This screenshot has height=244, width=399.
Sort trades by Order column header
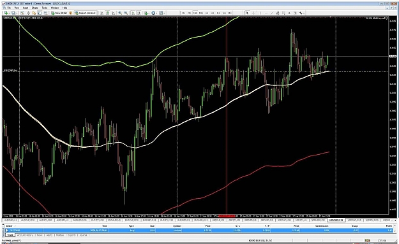tap(10, 226)
